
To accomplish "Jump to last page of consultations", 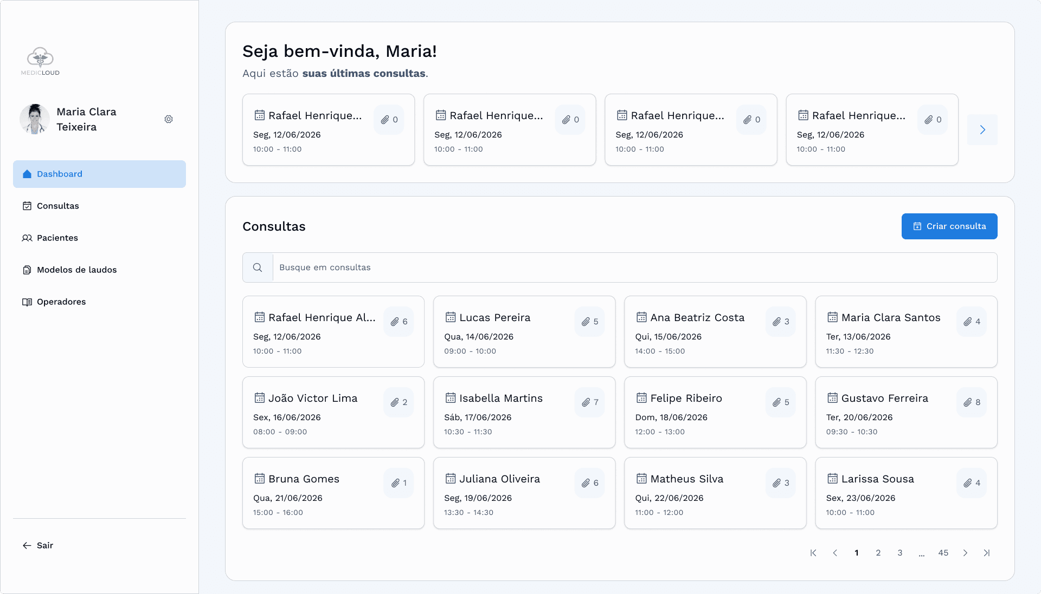I will pyautogui.click(x=987, y=553).
